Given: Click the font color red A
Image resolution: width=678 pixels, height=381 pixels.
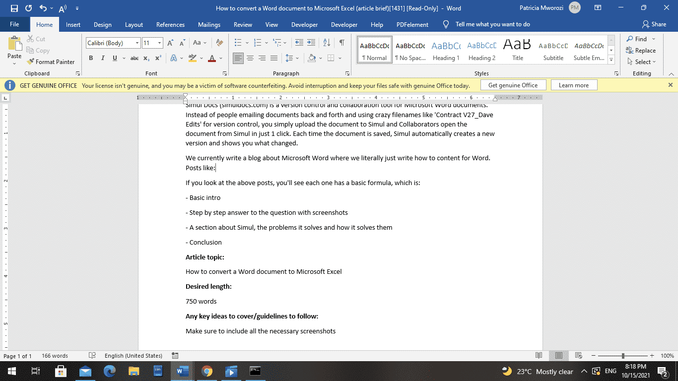Looking at the screenshot, I should coord(212,58).
